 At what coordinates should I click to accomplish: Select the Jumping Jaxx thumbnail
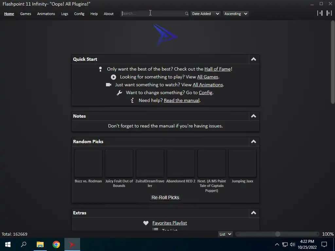[242, 163]
